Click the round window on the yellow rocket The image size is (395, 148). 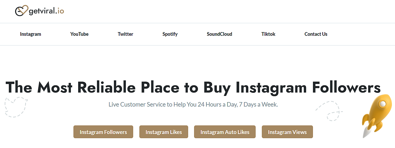coord(382,104)
